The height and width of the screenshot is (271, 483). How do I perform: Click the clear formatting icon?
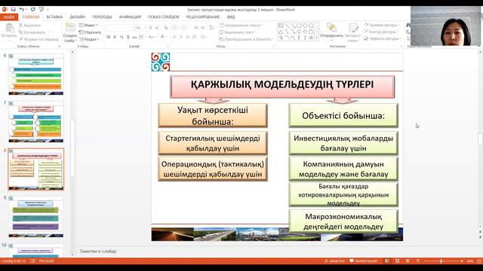coord(166,28)
